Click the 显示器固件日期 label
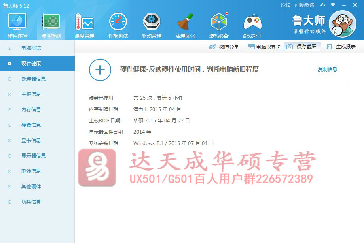The height and width of the screenshot is (243, 364). pyautogui.click(x=106, y=132)
